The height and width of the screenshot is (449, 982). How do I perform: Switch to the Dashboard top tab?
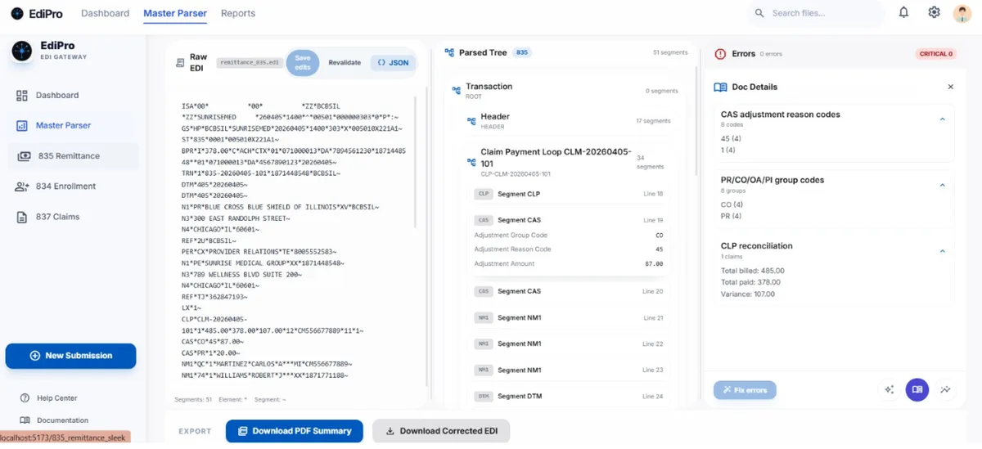pyautogui.click(x=106, y=13)
